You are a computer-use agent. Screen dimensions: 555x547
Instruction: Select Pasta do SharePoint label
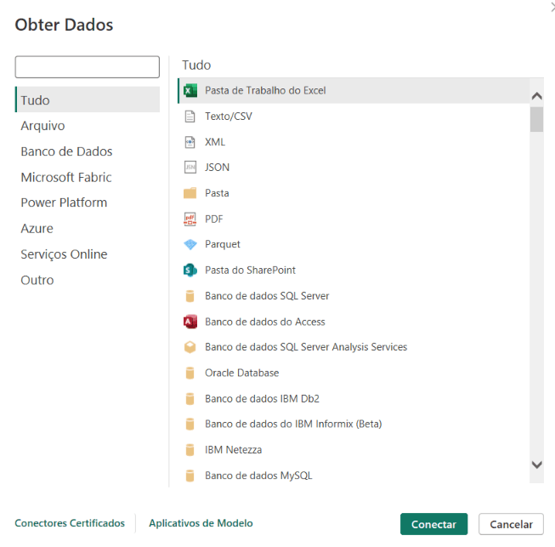pyautogui.click(x=250, y=271)
